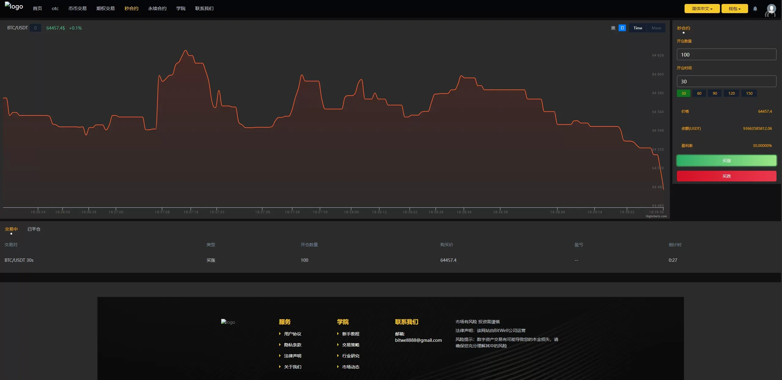Screen dimensions: 782x380
Task: Select the 120 seconds duration option
Action: (731, 93)
